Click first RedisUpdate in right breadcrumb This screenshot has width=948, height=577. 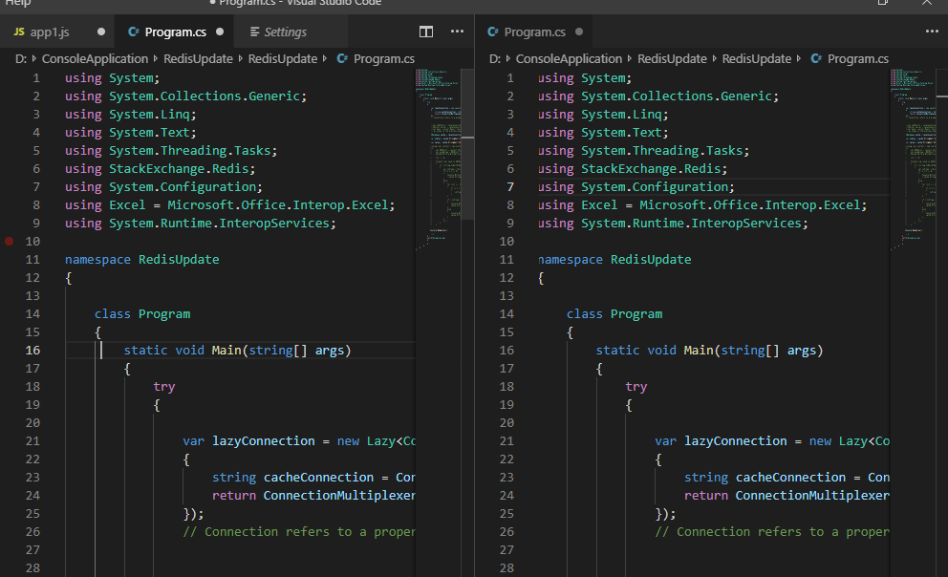[672, 58]
